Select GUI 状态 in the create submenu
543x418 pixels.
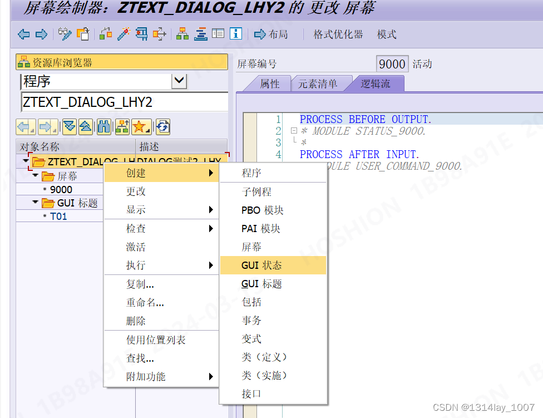coord(273,265)
